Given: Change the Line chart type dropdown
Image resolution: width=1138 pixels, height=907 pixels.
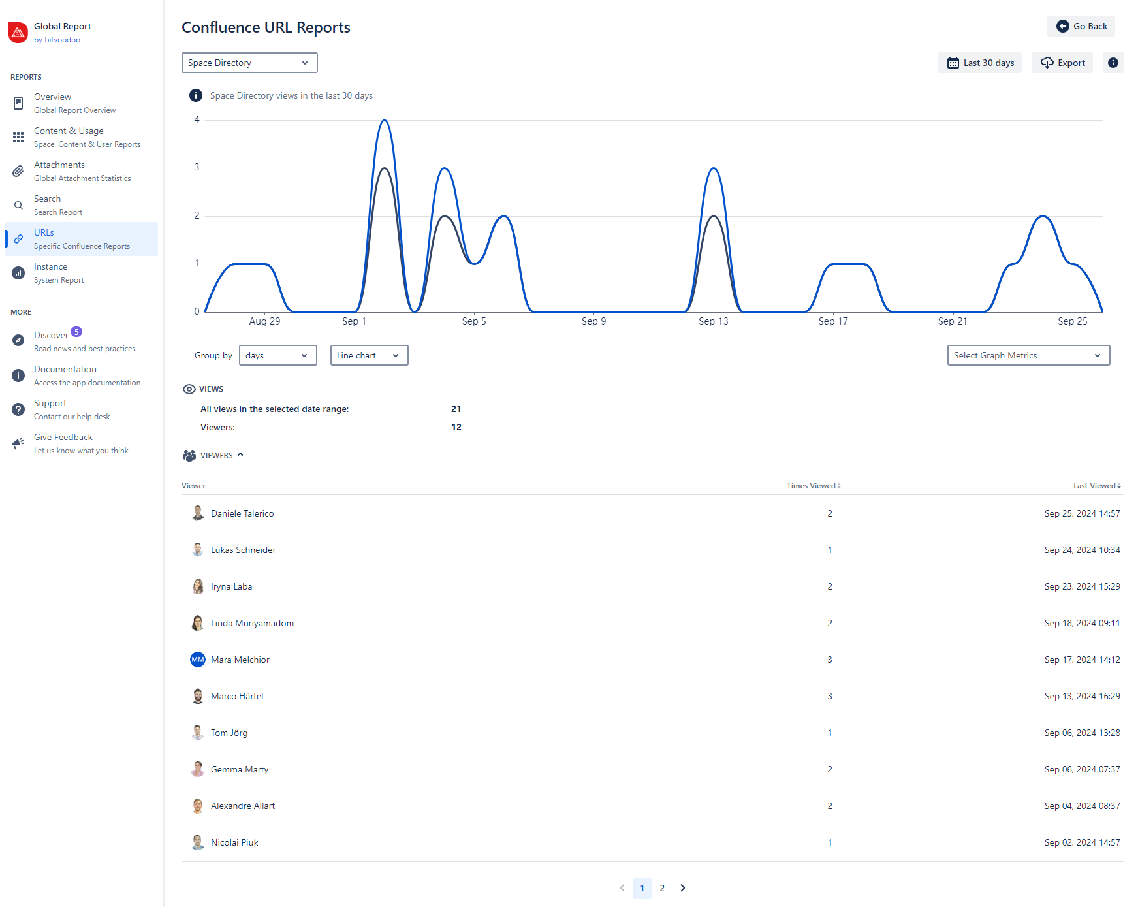Looking at the screenshot, I should pyautogui.click(x=369, y=355).
